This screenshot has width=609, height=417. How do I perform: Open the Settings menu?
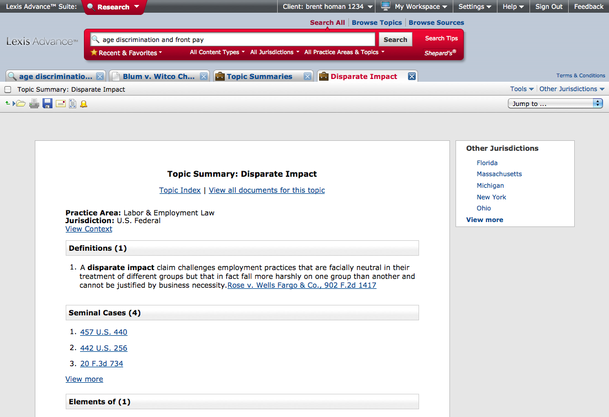475,7
